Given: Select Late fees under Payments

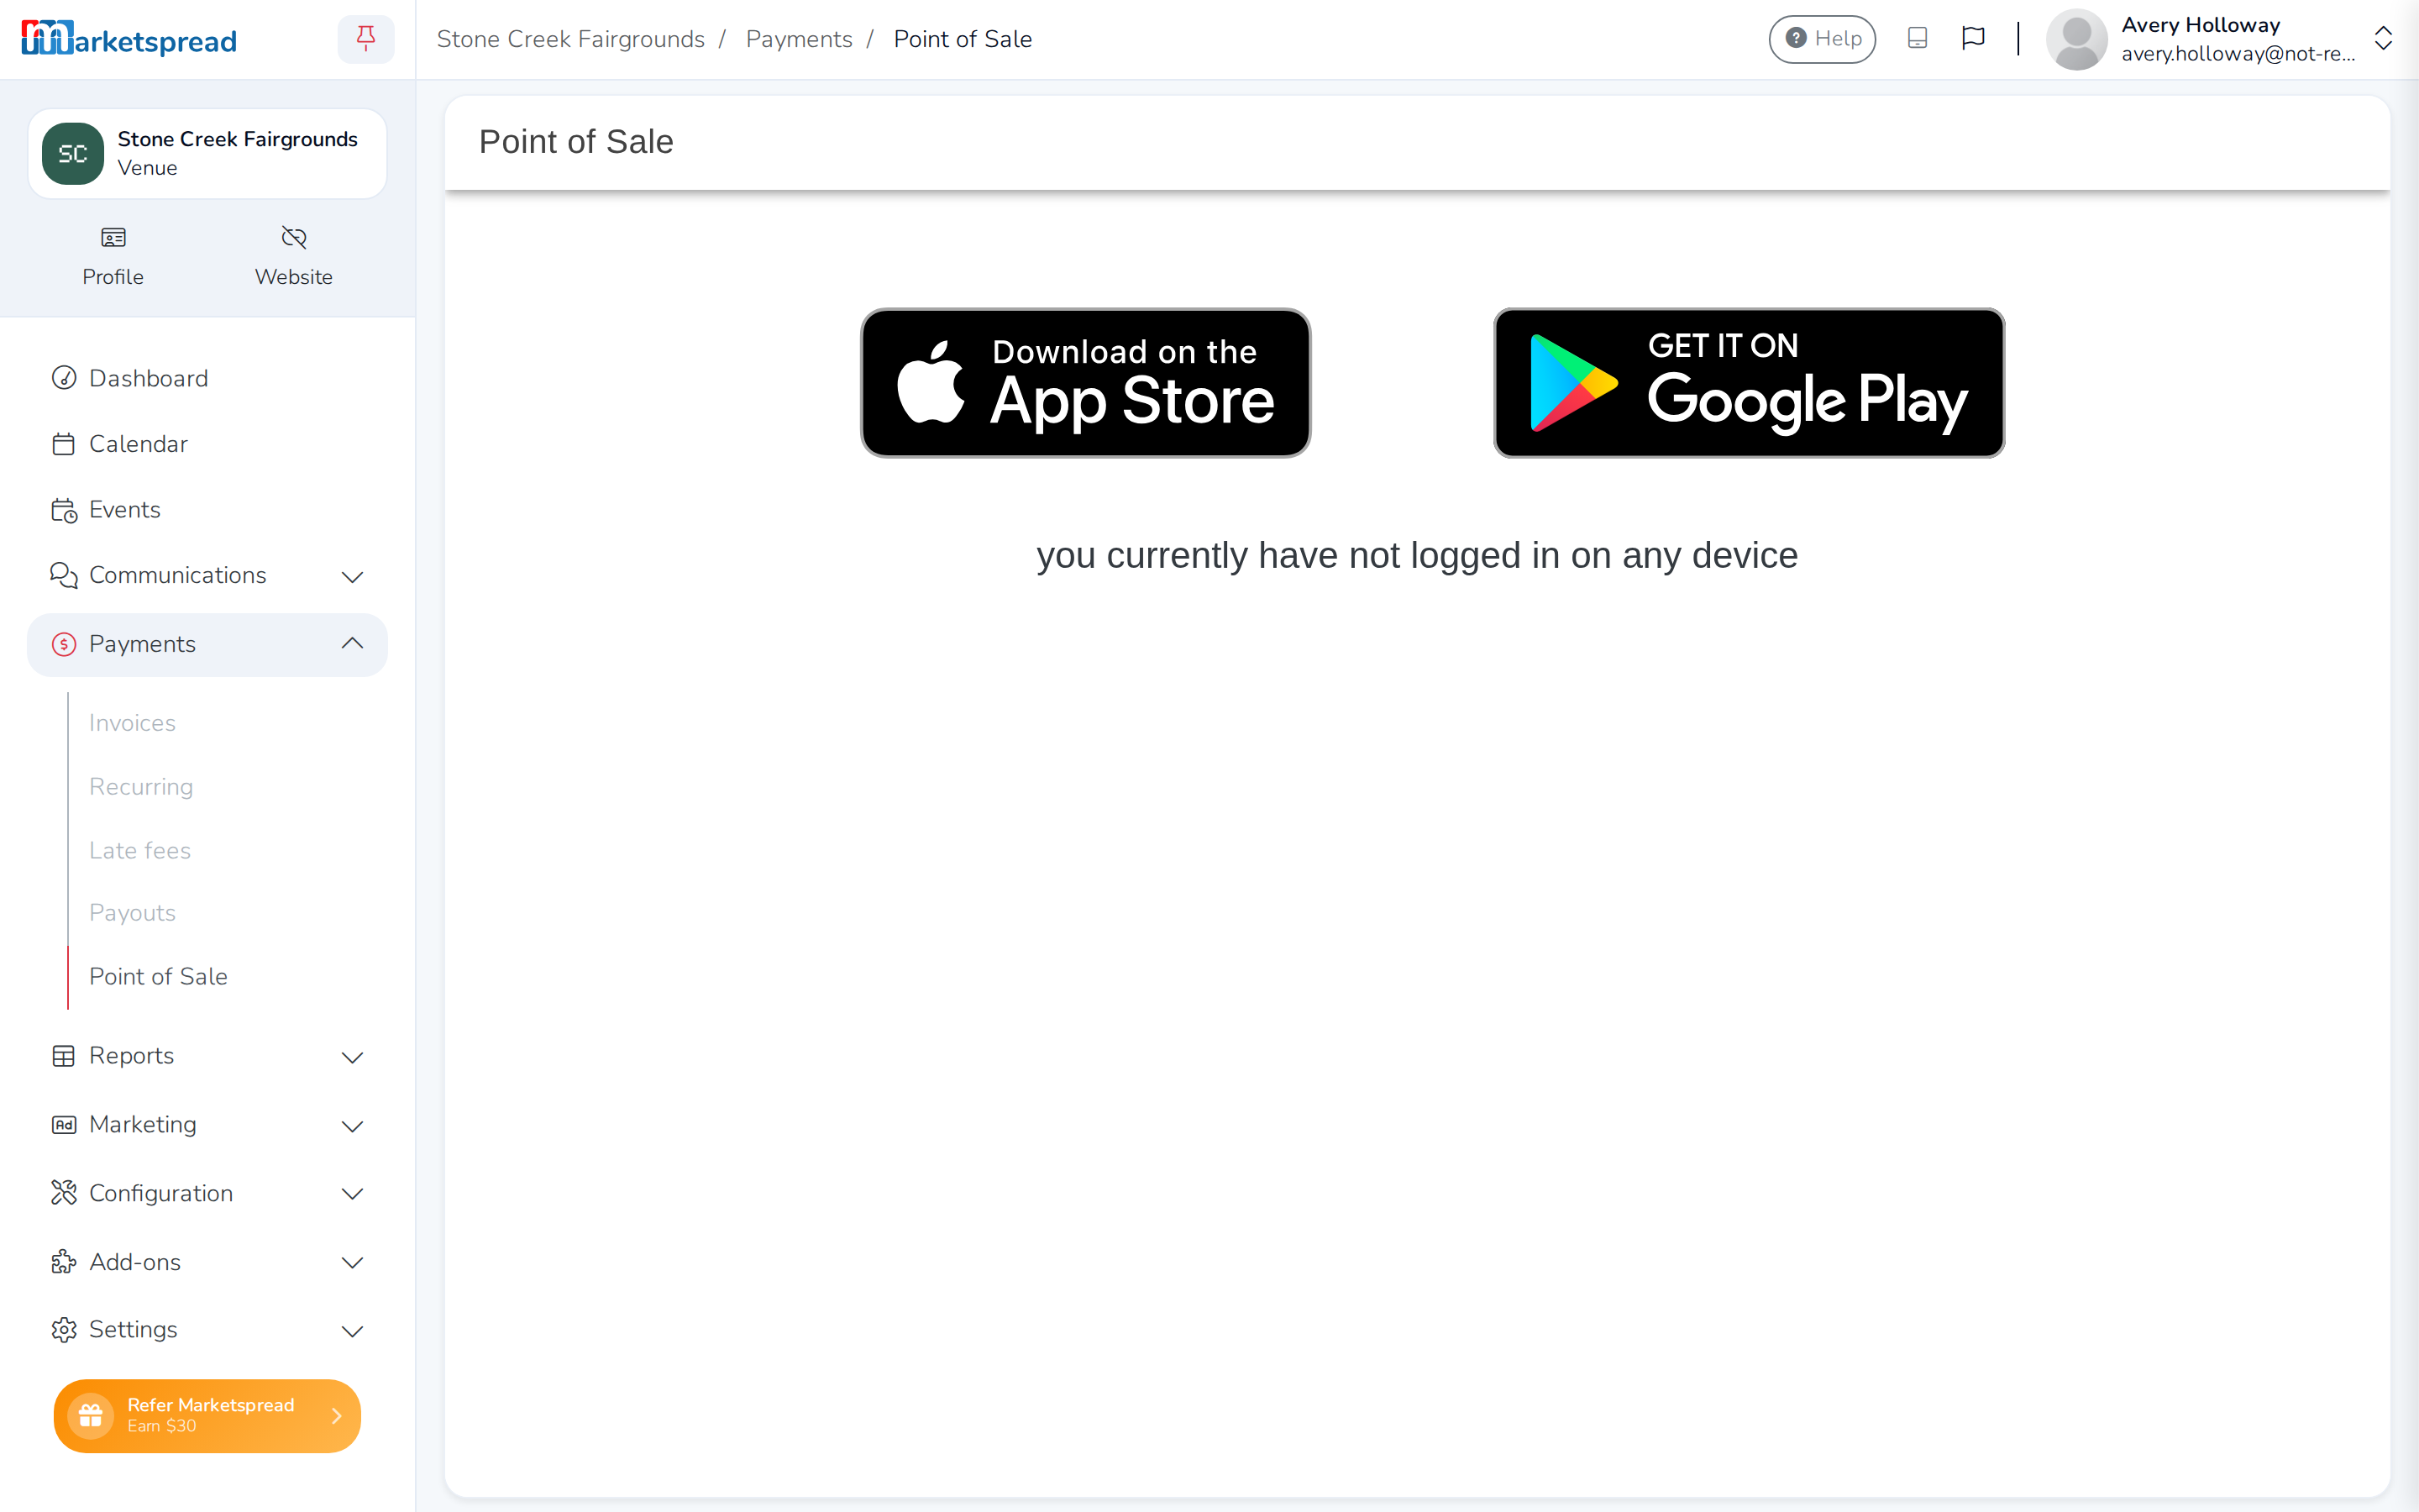Looking at the screenshot, I should click(x=140, y=850).
